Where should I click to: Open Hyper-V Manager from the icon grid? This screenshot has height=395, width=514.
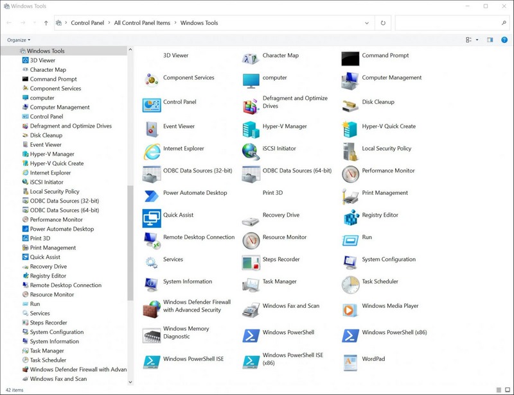251,130
